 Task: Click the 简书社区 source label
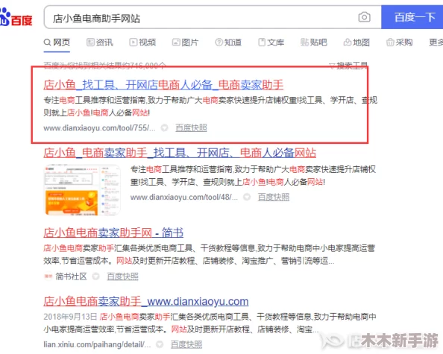pyautogui.click(x=71, y=276)
